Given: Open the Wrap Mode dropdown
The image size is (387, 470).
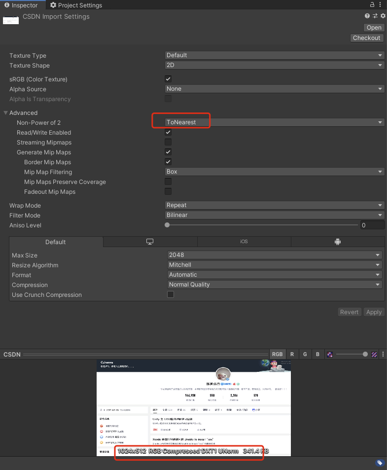Looking at the screenshot, I should coord(275,205).
